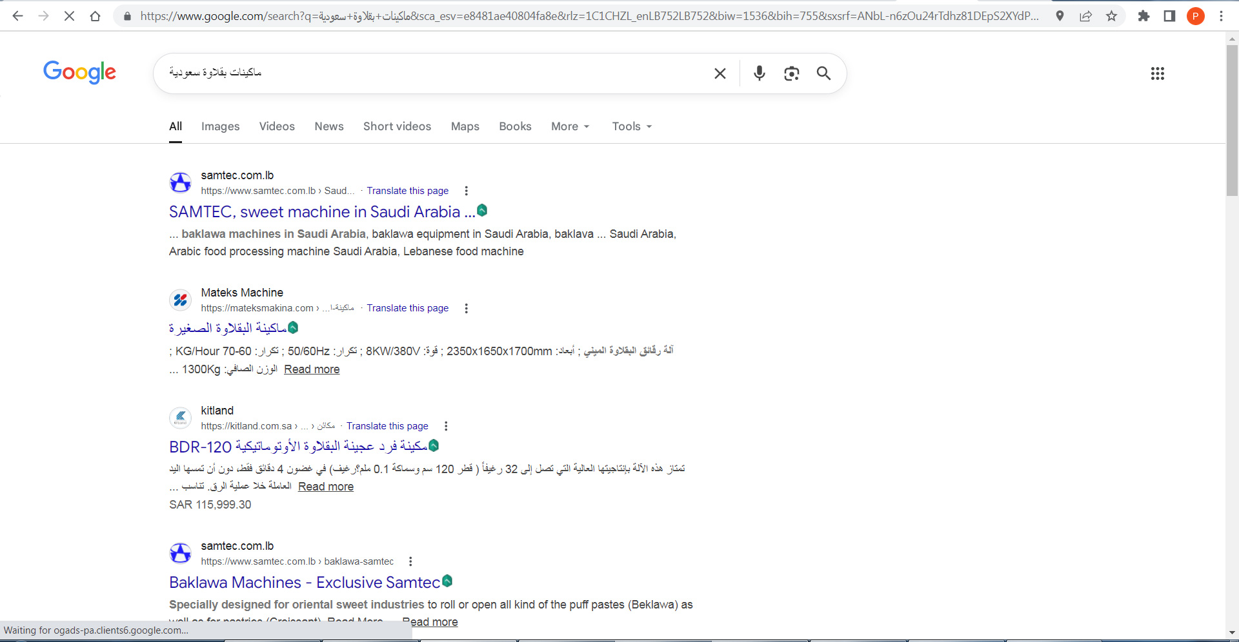Screen dimensions: 1239x642
Task: Open options dots for kitland result
Action: tap(446, 426)
